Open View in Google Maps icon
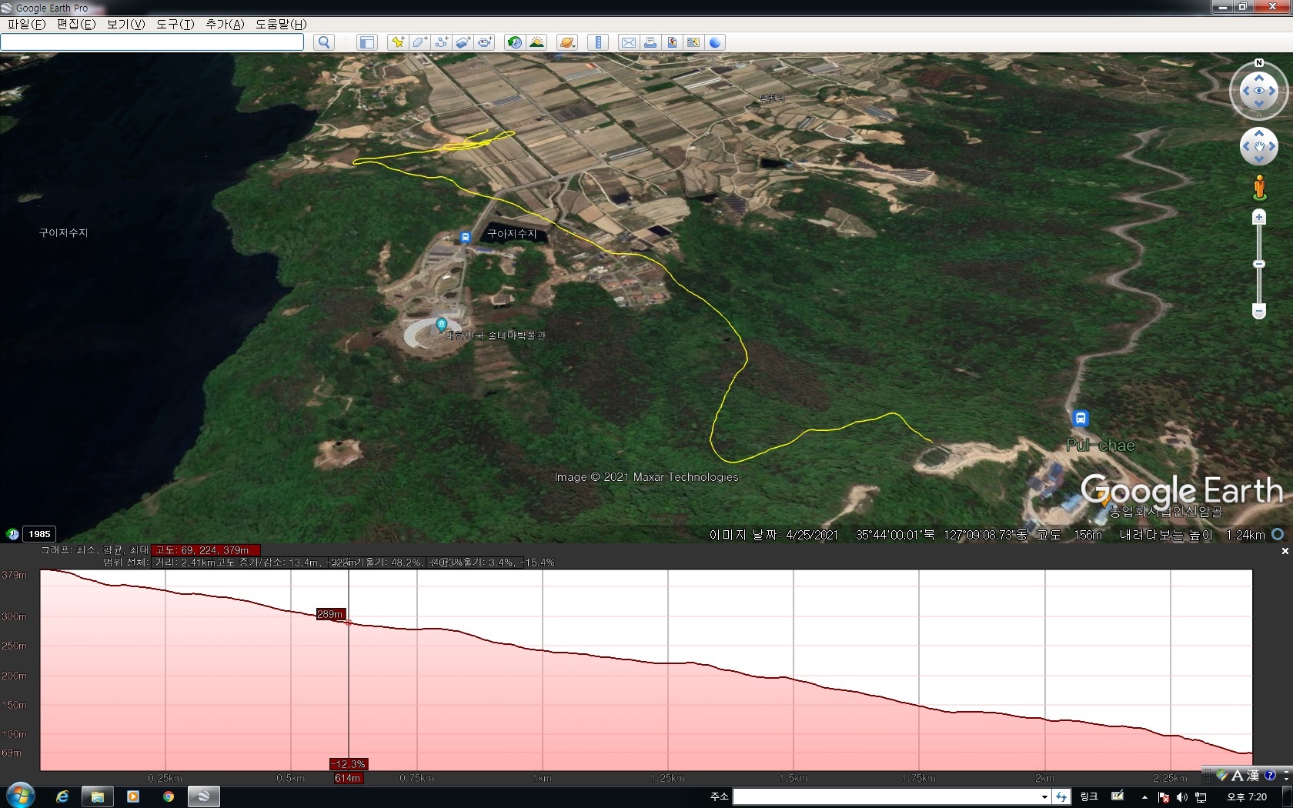Viewport: 1293px width, 808px height. [693, 42]
